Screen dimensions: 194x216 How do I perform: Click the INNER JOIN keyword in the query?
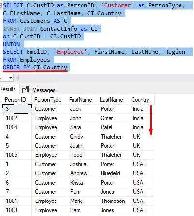[x=20, y=29]
